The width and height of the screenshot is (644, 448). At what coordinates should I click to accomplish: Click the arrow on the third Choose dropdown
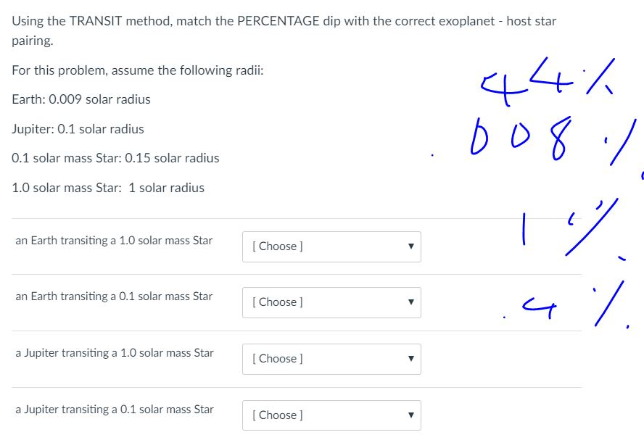410,358
